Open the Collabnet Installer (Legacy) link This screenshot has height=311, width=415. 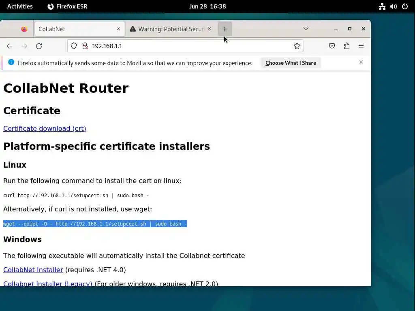pyautogui.click(x=48, y=283)
